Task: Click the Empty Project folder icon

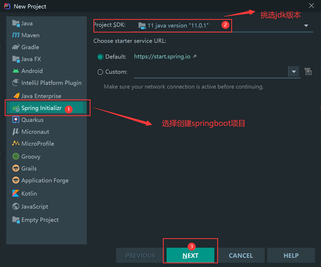Action: click(x=16, y=219)
